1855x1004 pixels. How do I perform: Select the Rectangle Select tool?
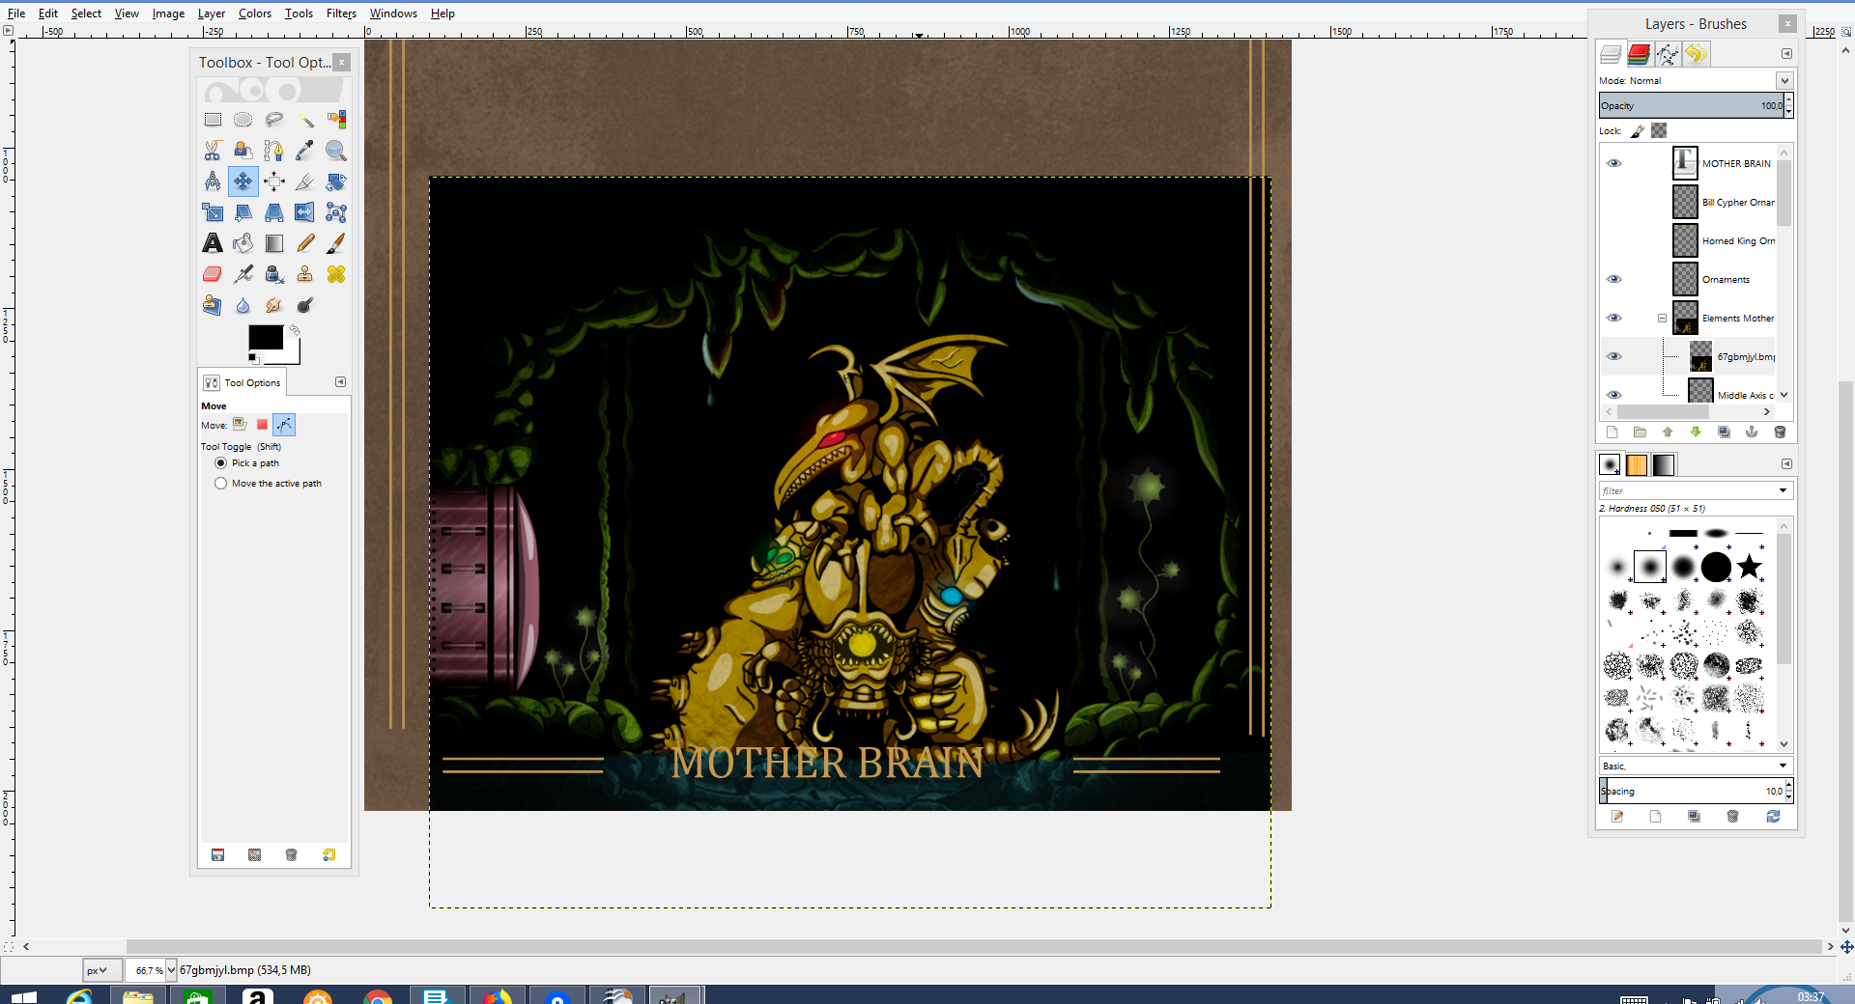click(213, 120)
